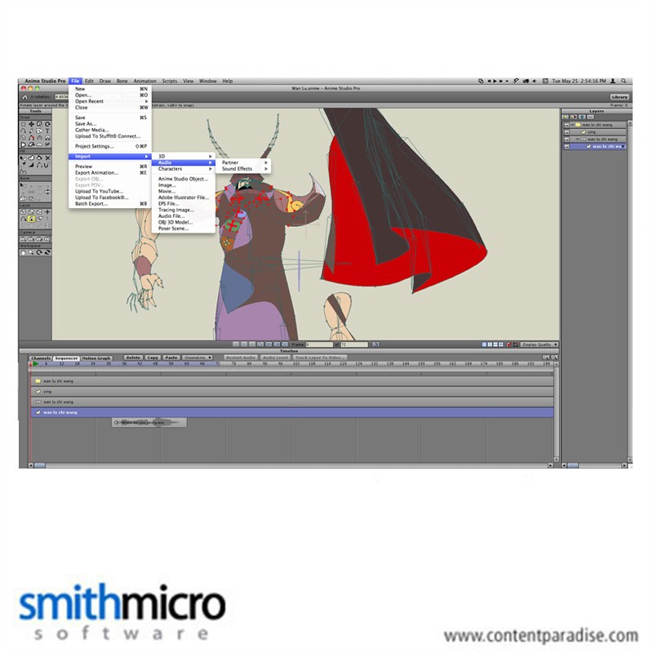Screen dimensions: 653x653
Task: Expand the Partner audio submenu
Action: click(x=243, y=162)
